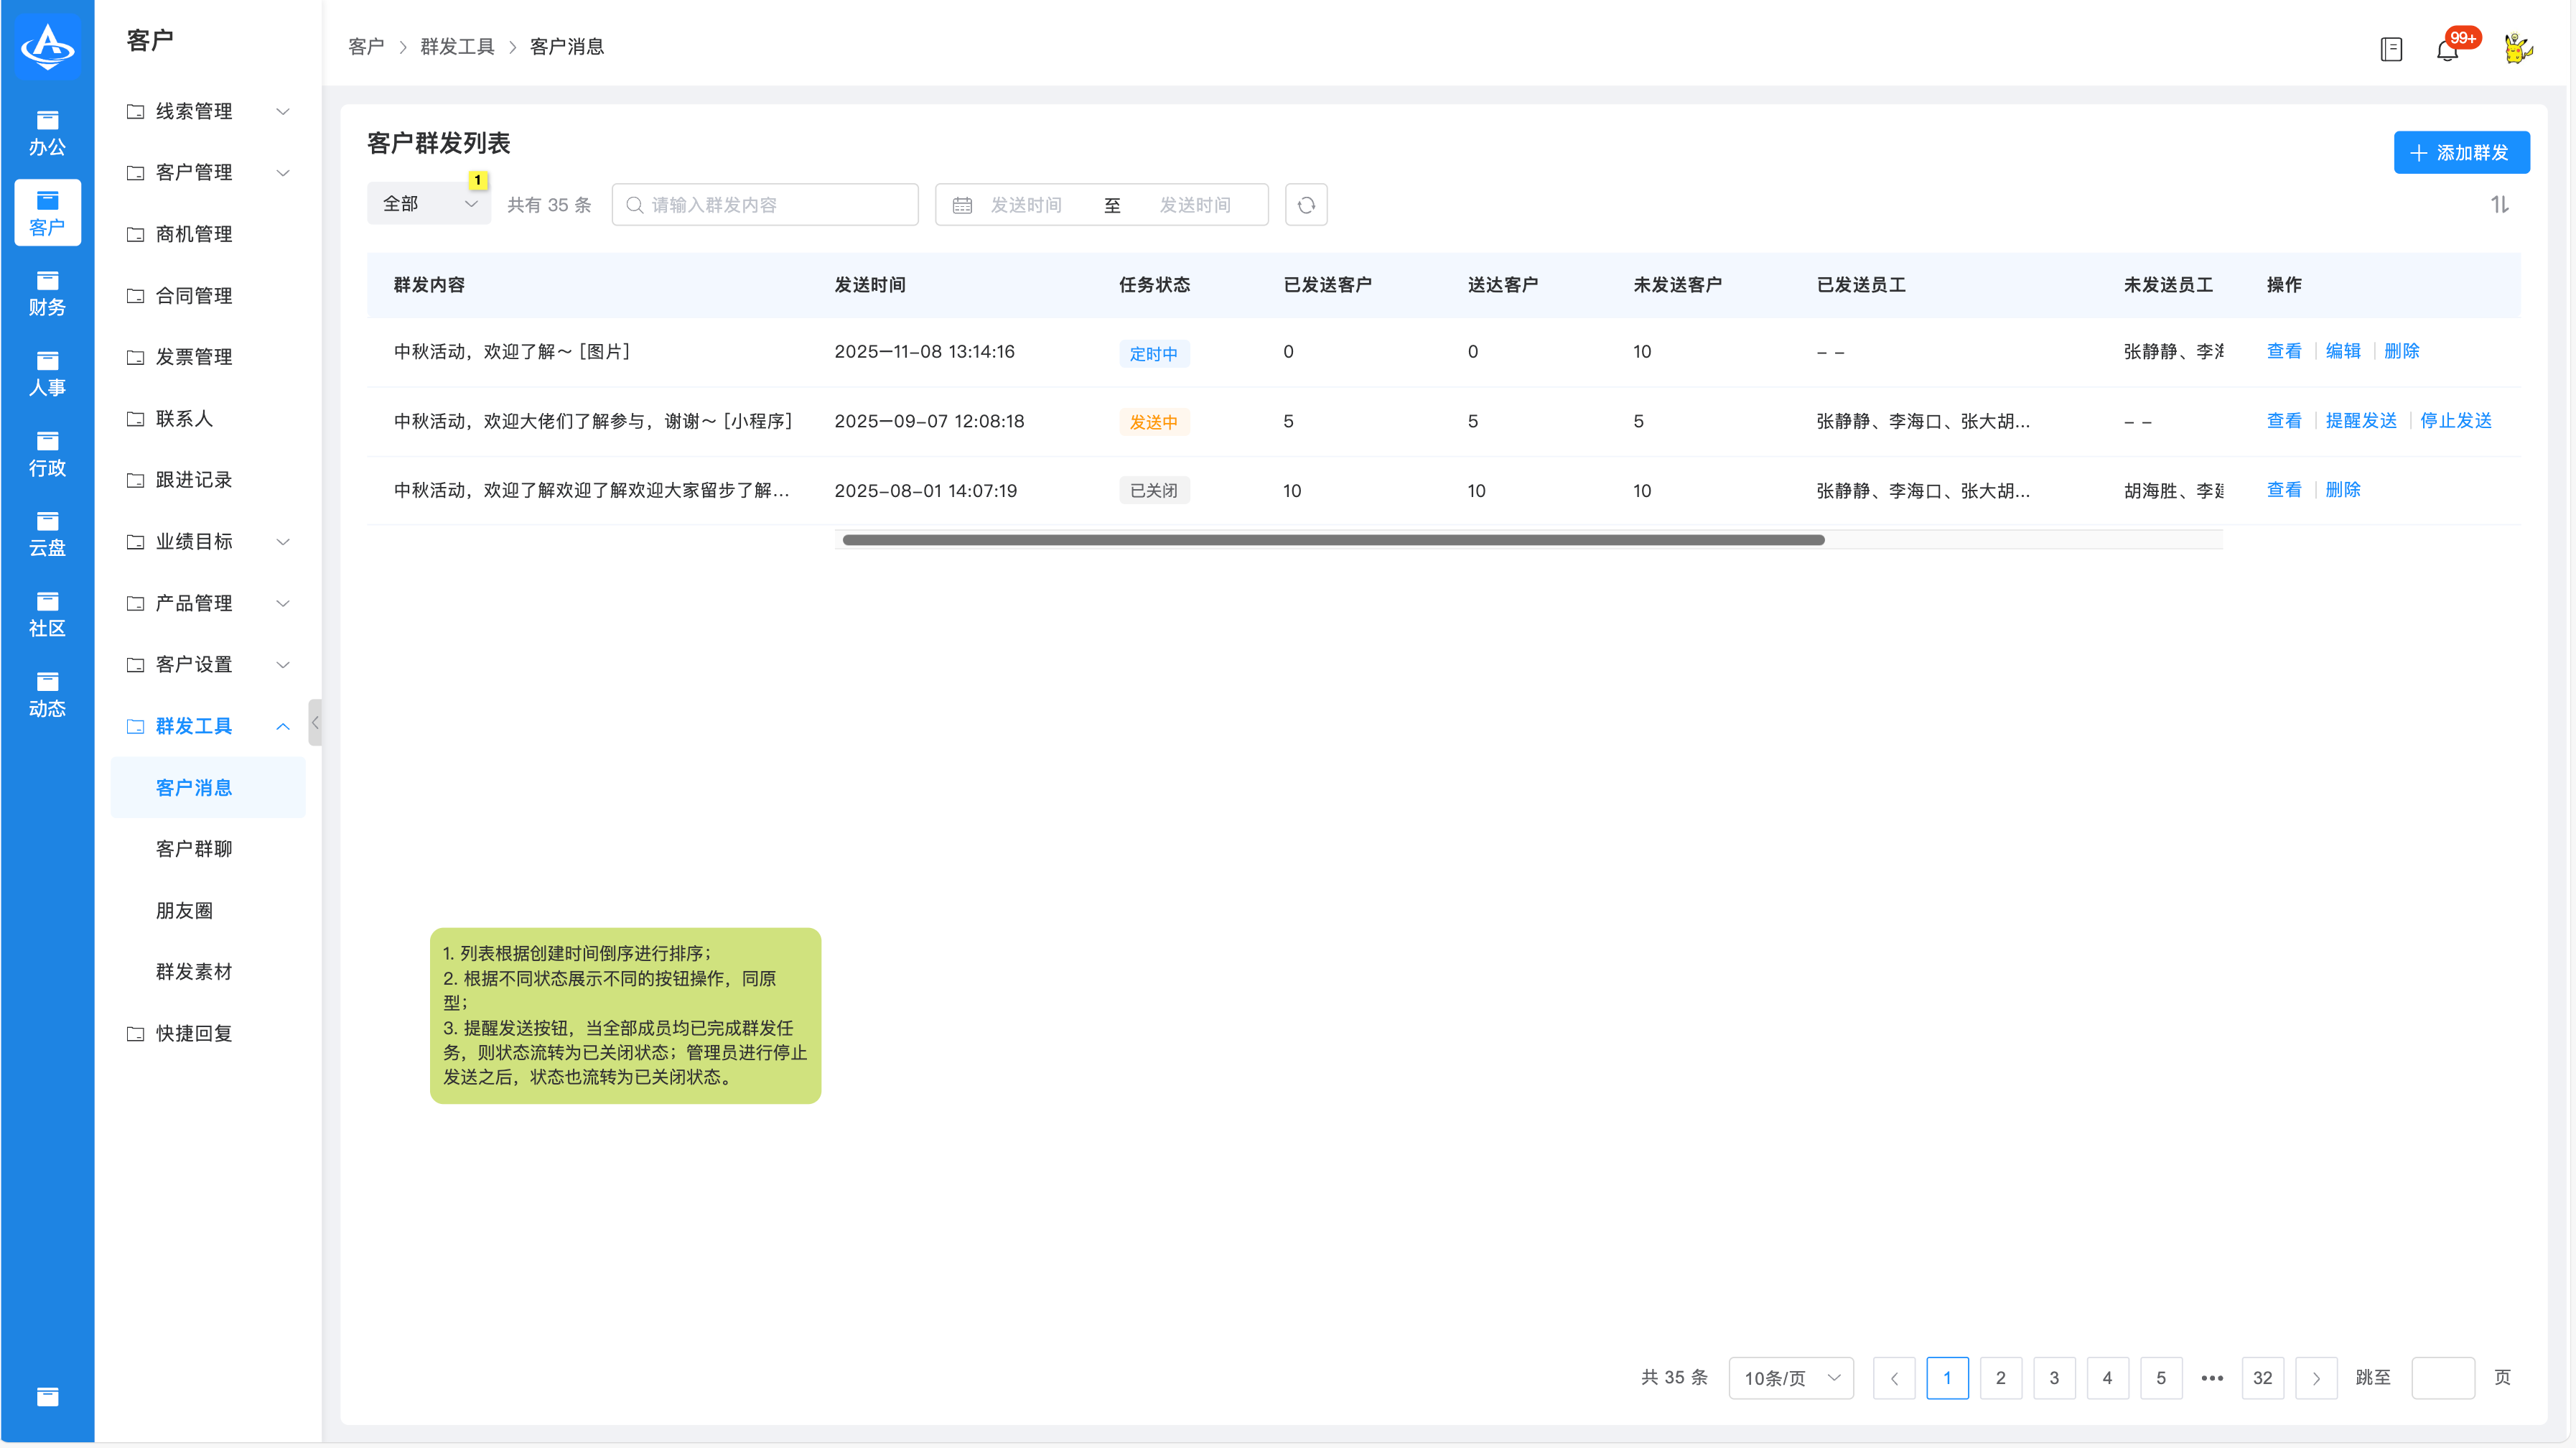Open the 财务 module in left rail

(47, 293)
